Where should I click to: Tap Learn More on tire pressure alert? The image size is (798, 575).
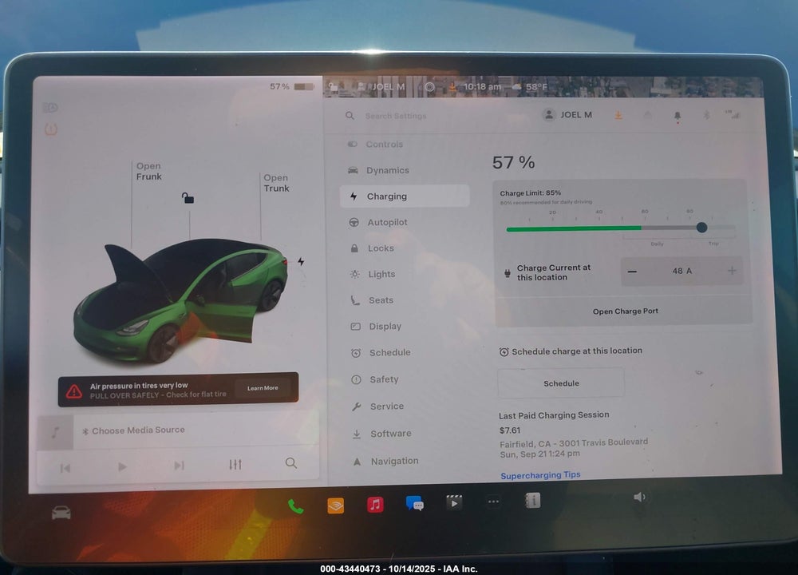click(263, 388)
